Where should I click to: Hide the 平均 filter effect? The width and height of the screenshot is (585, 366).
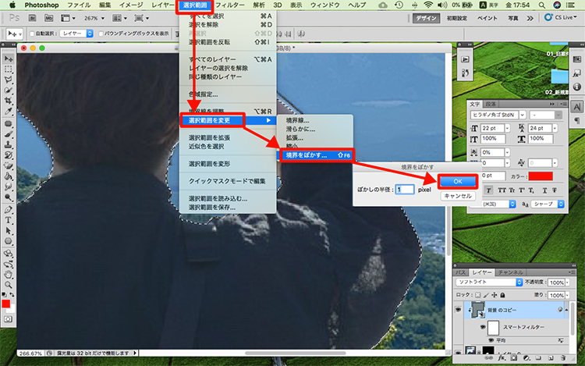click(491, 340)
